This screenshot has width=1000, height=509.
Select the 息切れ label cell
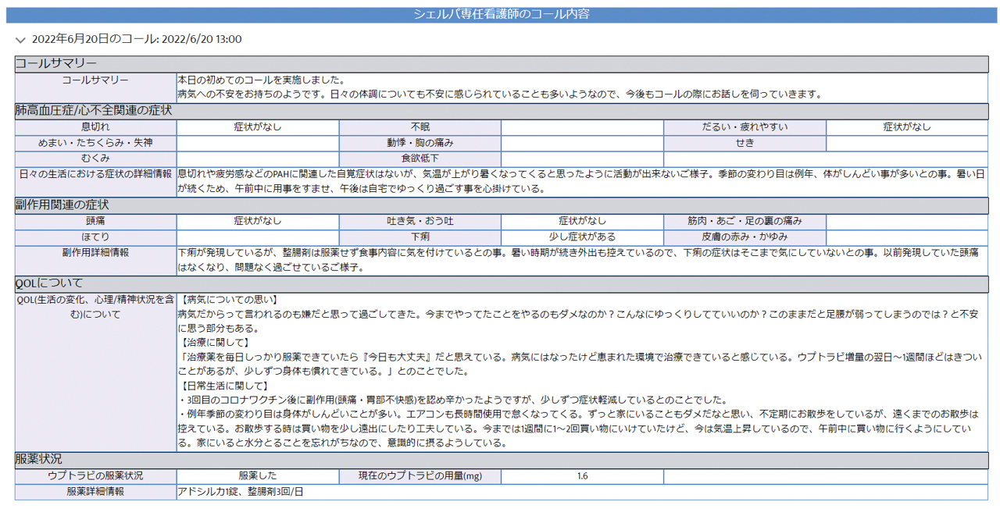point(95,126)
